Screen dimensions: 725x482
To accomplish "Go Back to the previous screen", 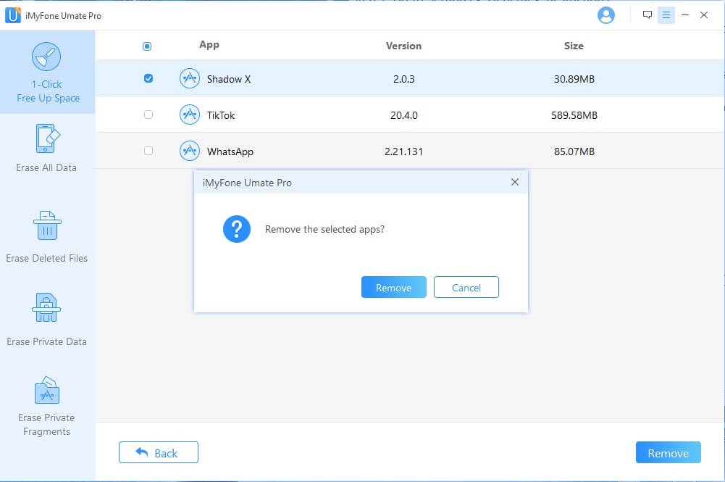I will tap(158, 452).
